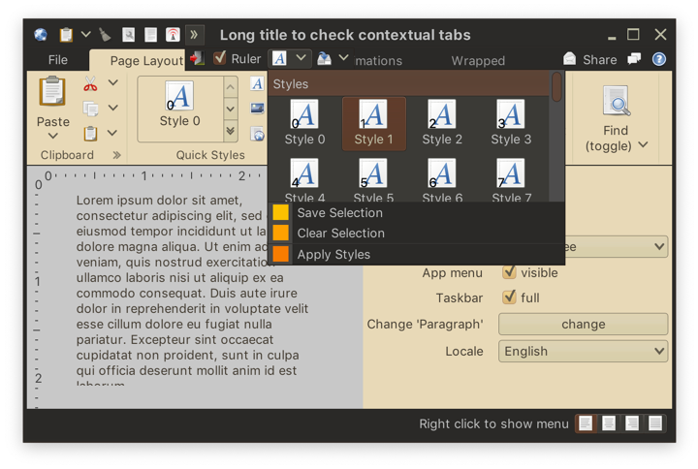Click the Find magnifier icon
Screen dimensions: 698x469
coord(617,101)
